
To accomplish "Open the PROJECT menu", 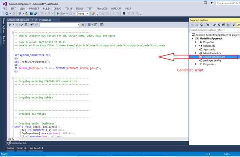I will click(x=34, y=8).
